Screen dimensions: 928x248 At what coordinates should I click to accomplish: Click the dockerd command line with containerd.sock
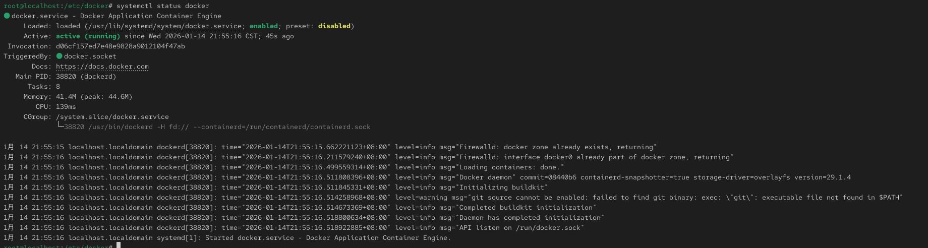click(217, 127)
